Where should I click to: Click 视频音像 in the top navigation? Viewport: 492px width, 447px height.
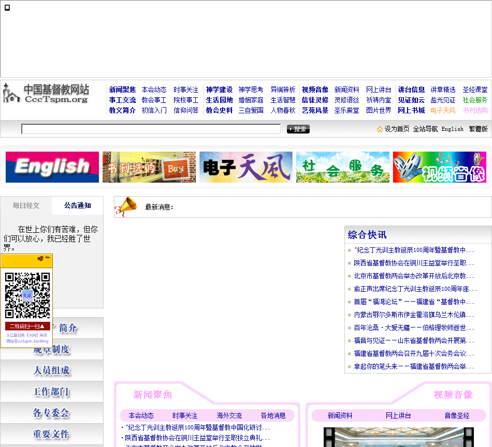click(315, 90)
